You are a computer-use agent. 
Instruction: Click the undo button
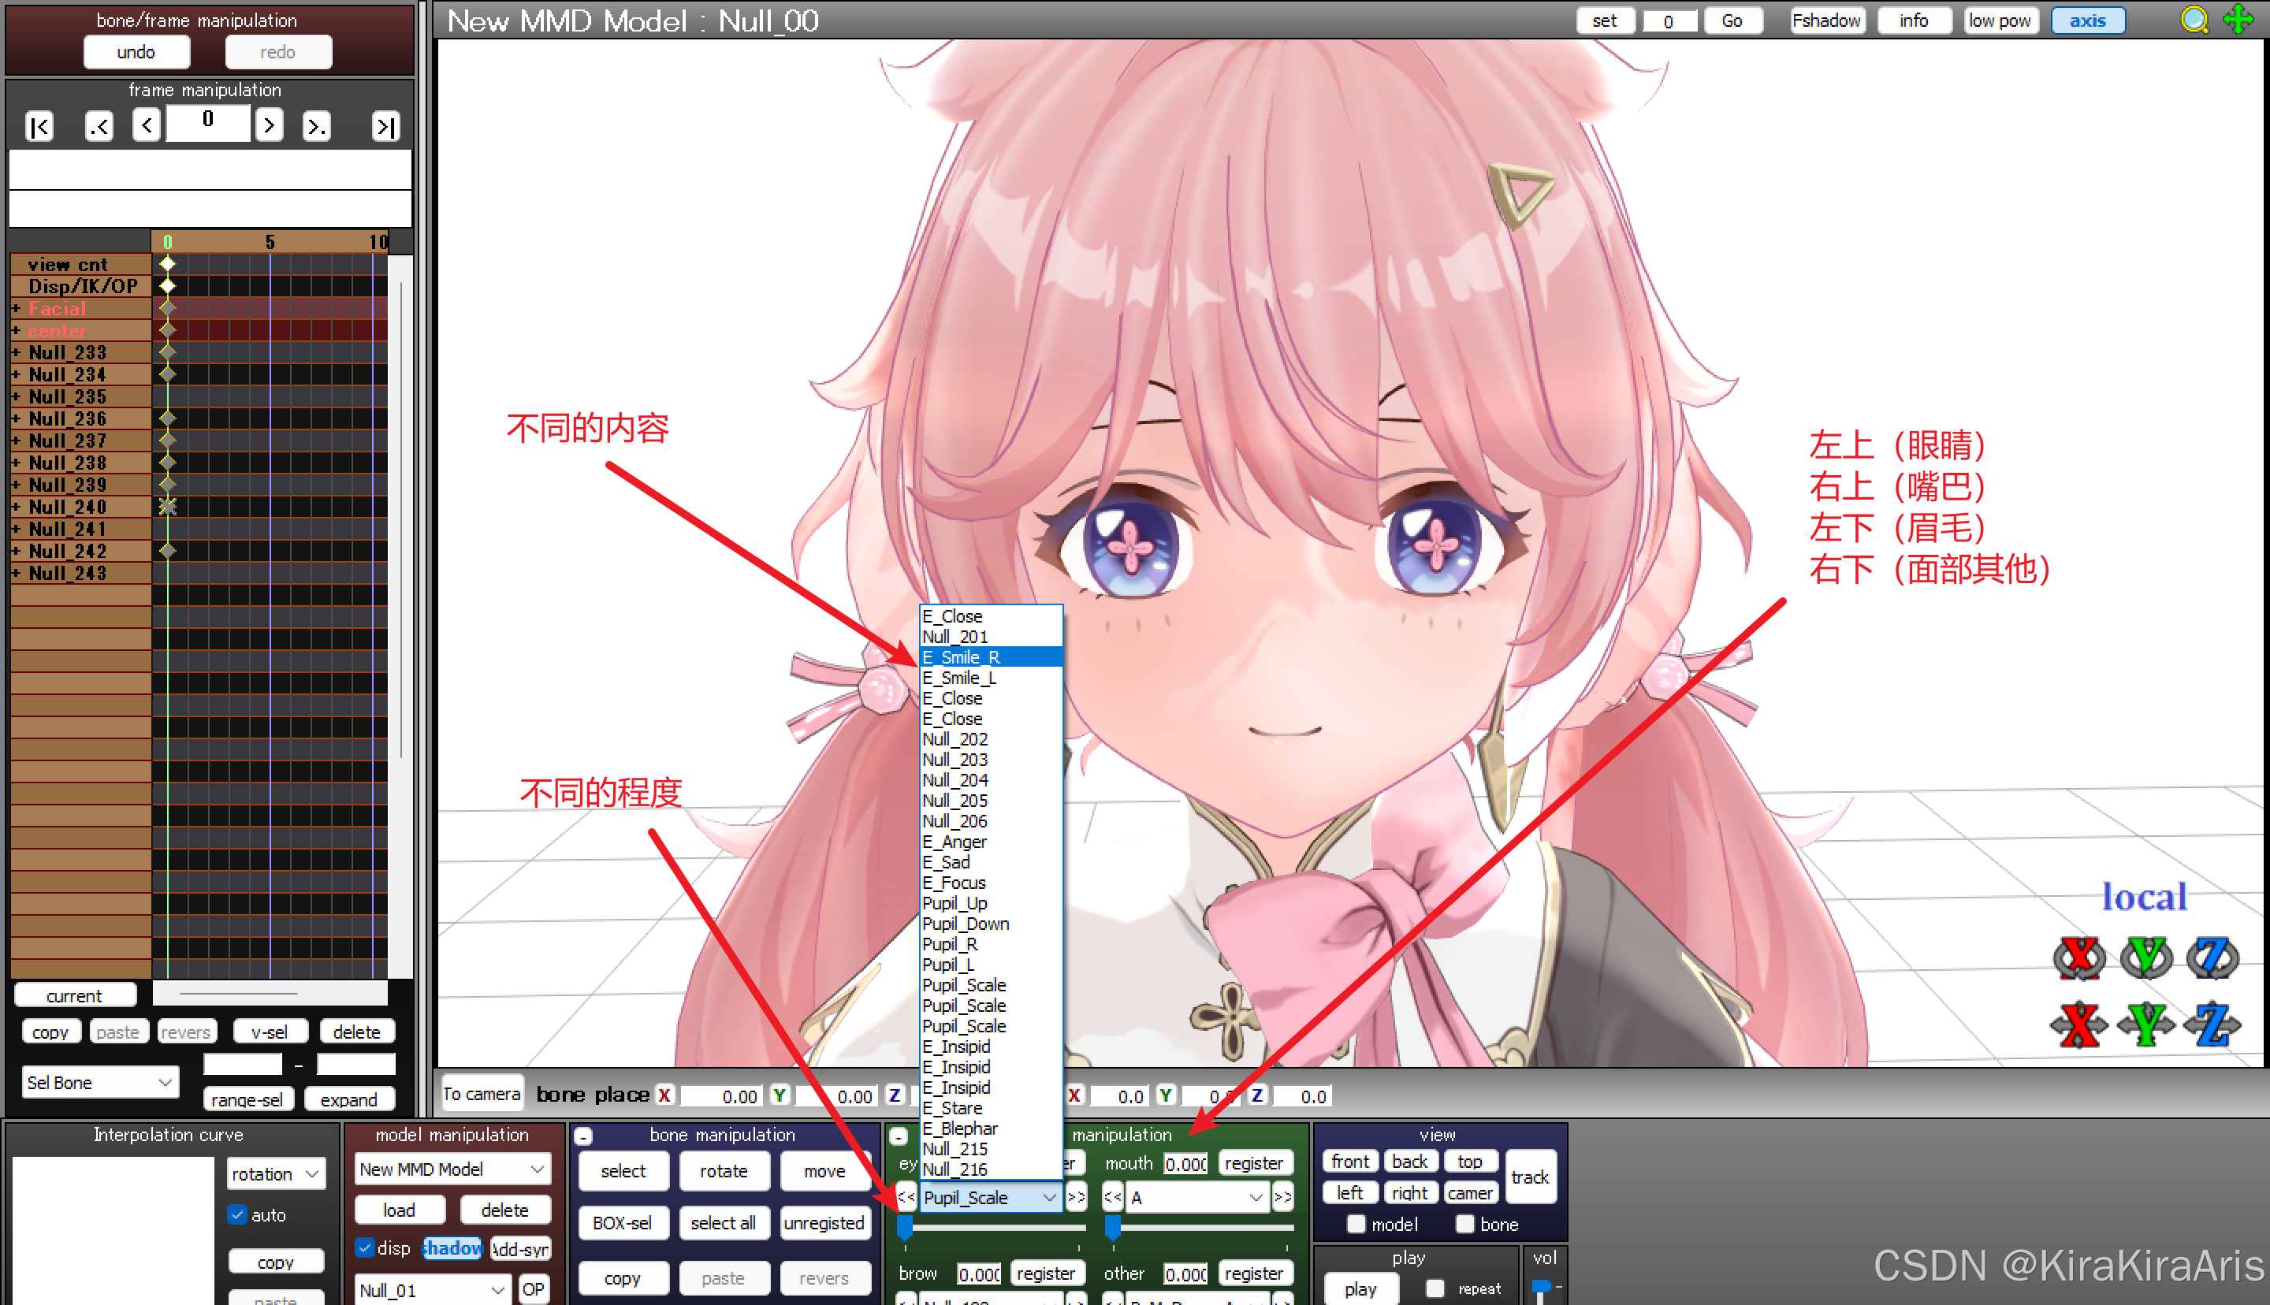[136, 52]
